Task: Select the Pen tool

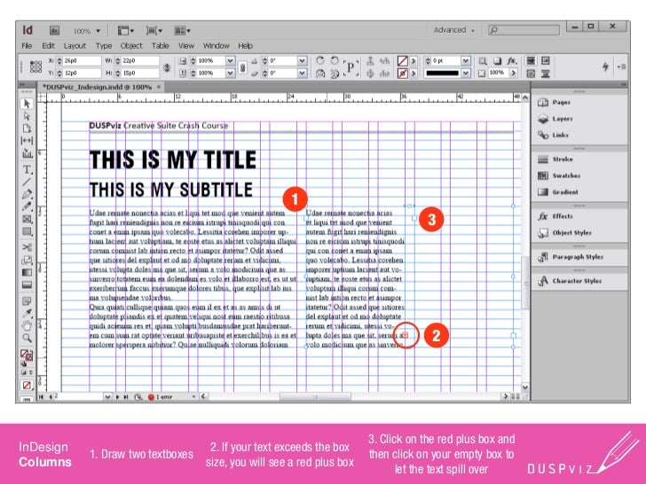Action: 27,194
